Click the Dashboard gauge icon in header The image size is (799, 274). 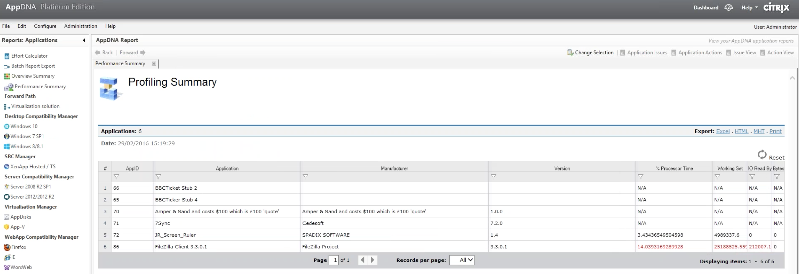click(x=728, y=7)
